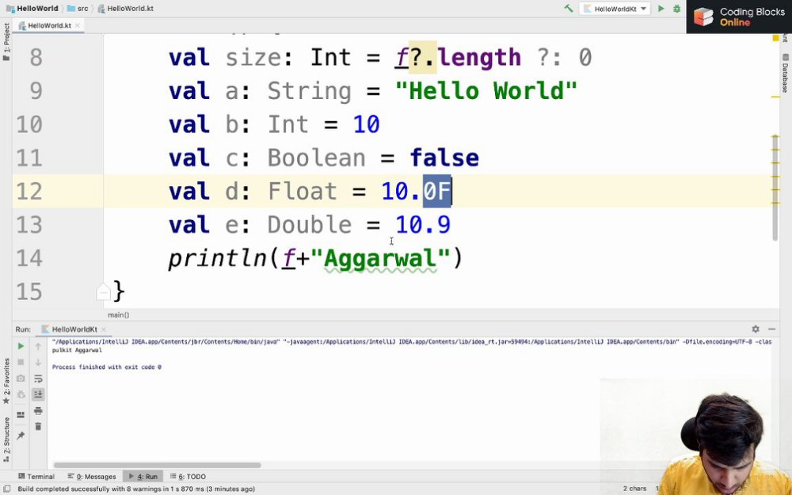This screenshot has width=792, height=495.
Task: Click the editor vertical scrollbar thumb
Action: [775, 187]
